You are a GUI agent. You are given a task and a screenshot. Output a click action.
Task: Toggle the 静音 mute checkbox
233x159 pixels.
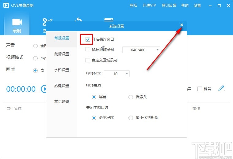[200, 89]
